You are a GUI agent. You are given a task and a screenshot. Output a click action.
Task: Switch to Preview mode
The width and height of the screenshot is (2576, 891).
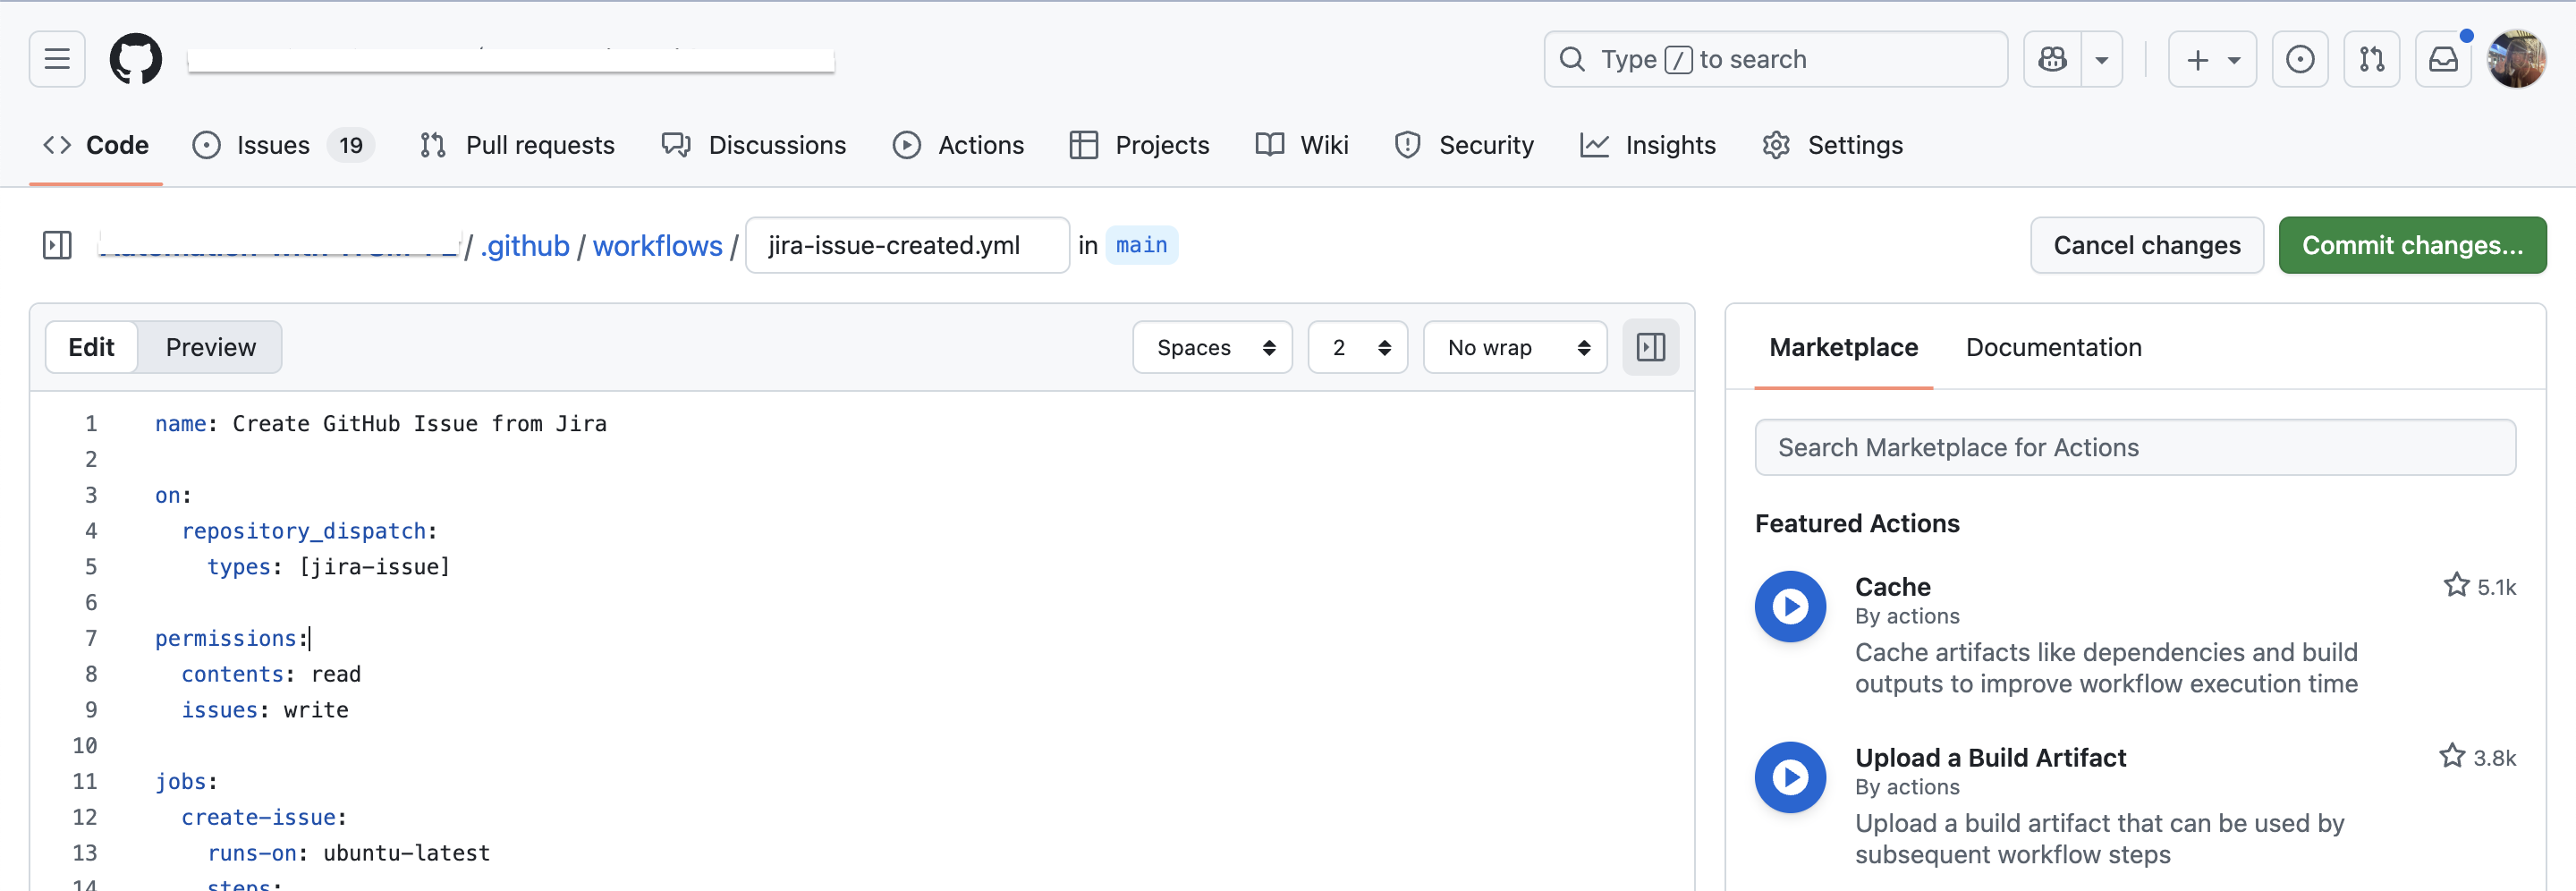pos(210,347)
